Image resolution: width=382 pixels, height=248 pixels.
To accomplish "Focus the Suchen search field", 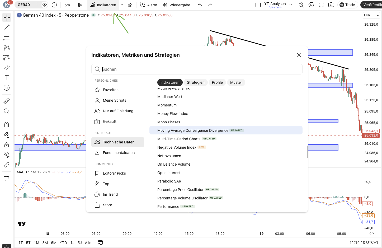I will pyautogui.click(x=197, y=69).
